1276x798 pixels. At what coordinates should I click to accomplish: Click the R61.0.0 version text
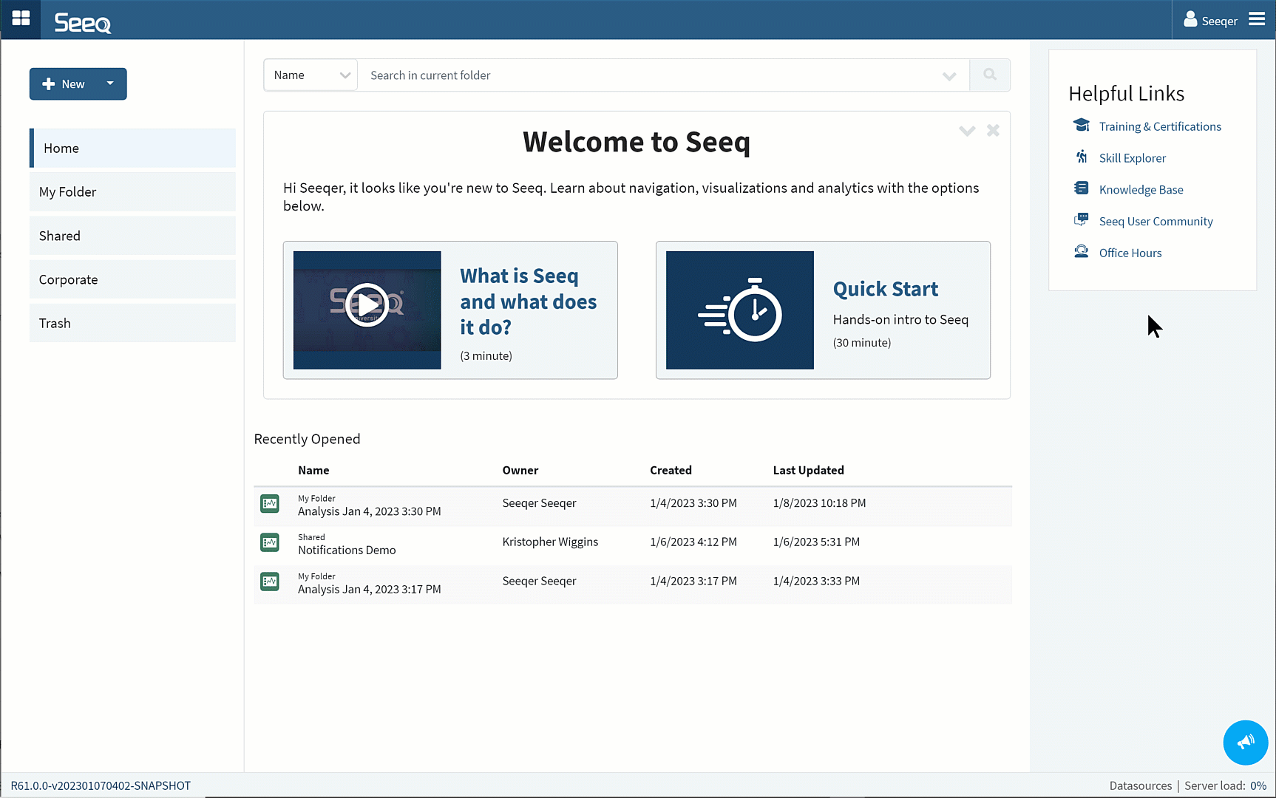pos(101,786)
